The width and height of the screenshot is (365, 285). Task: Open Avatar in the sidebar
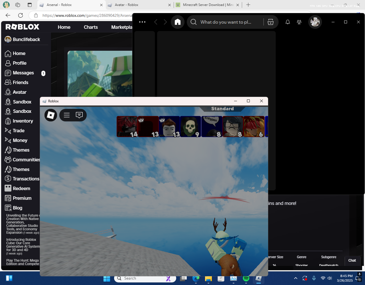tap(16, 92)
